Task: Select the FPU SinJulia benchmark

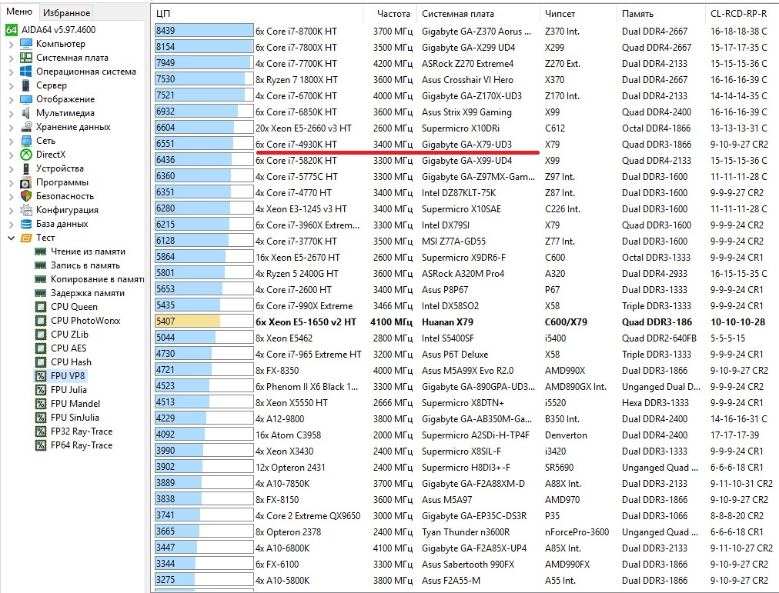Action: point(75,418)
